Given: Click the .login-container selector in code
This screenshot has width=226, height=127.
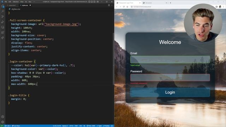Looking at the screenshot, I should (x=20, y=61).
